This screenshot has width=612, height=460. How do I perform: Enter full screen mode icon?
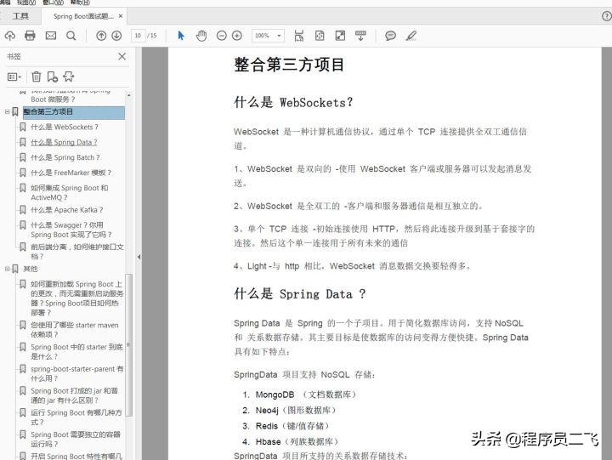(x=340, y=36)
